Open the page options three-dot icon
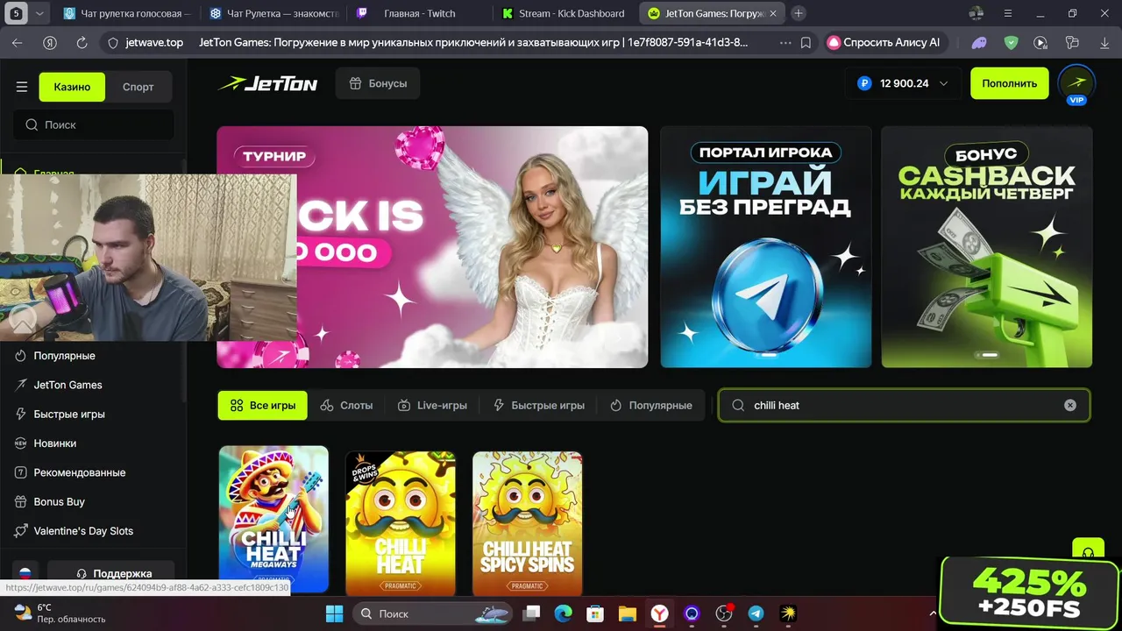This screenshot has width=1122, height=631. pos(784,42)
